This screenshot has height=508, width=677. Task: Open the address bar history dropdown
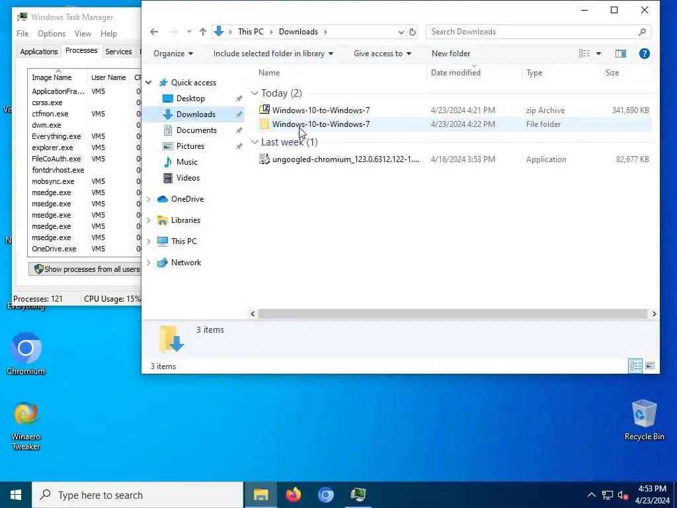[x=401, y=32]
